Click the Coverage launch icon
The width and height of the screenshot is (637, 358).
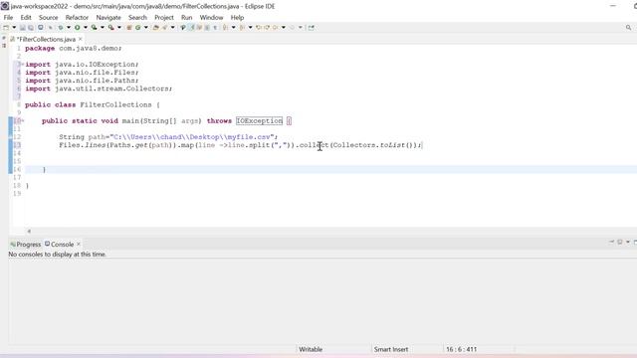(94, 28)
